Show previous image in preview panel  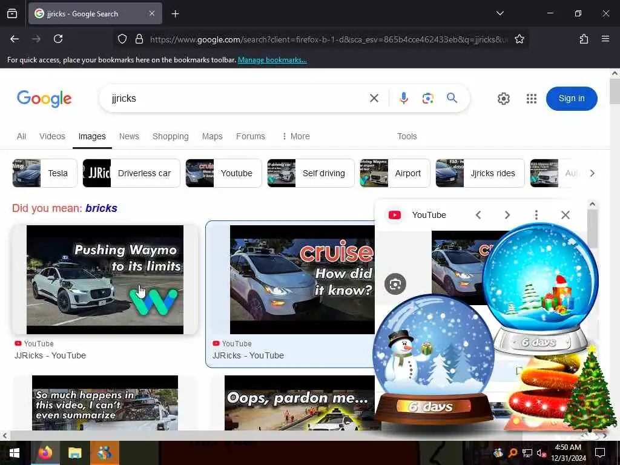(x=478, y=215)
